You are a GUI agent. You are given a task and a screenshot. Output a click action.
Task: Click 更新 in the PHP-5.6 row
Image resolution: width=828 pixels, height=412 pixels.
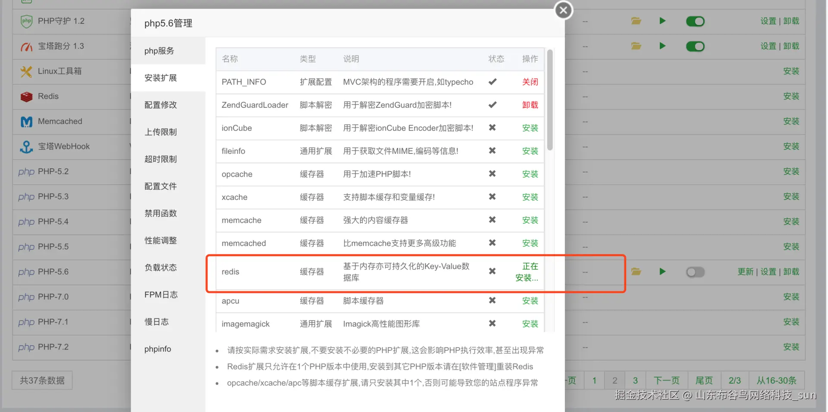click(746, 272)
